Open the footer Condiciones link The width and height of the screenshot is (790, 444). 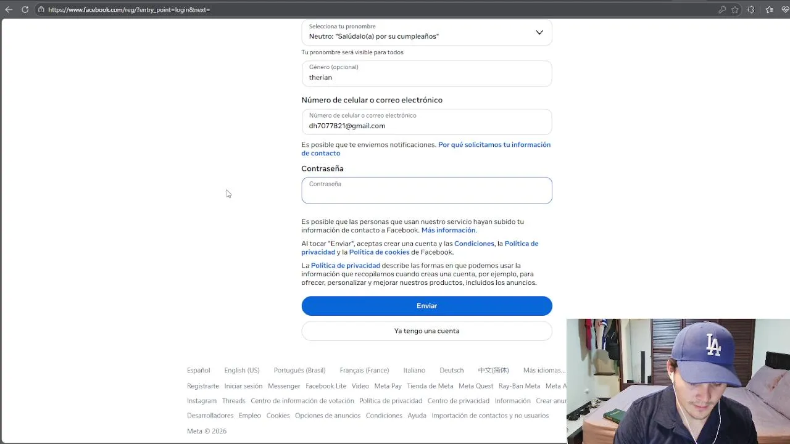point(384,416)
